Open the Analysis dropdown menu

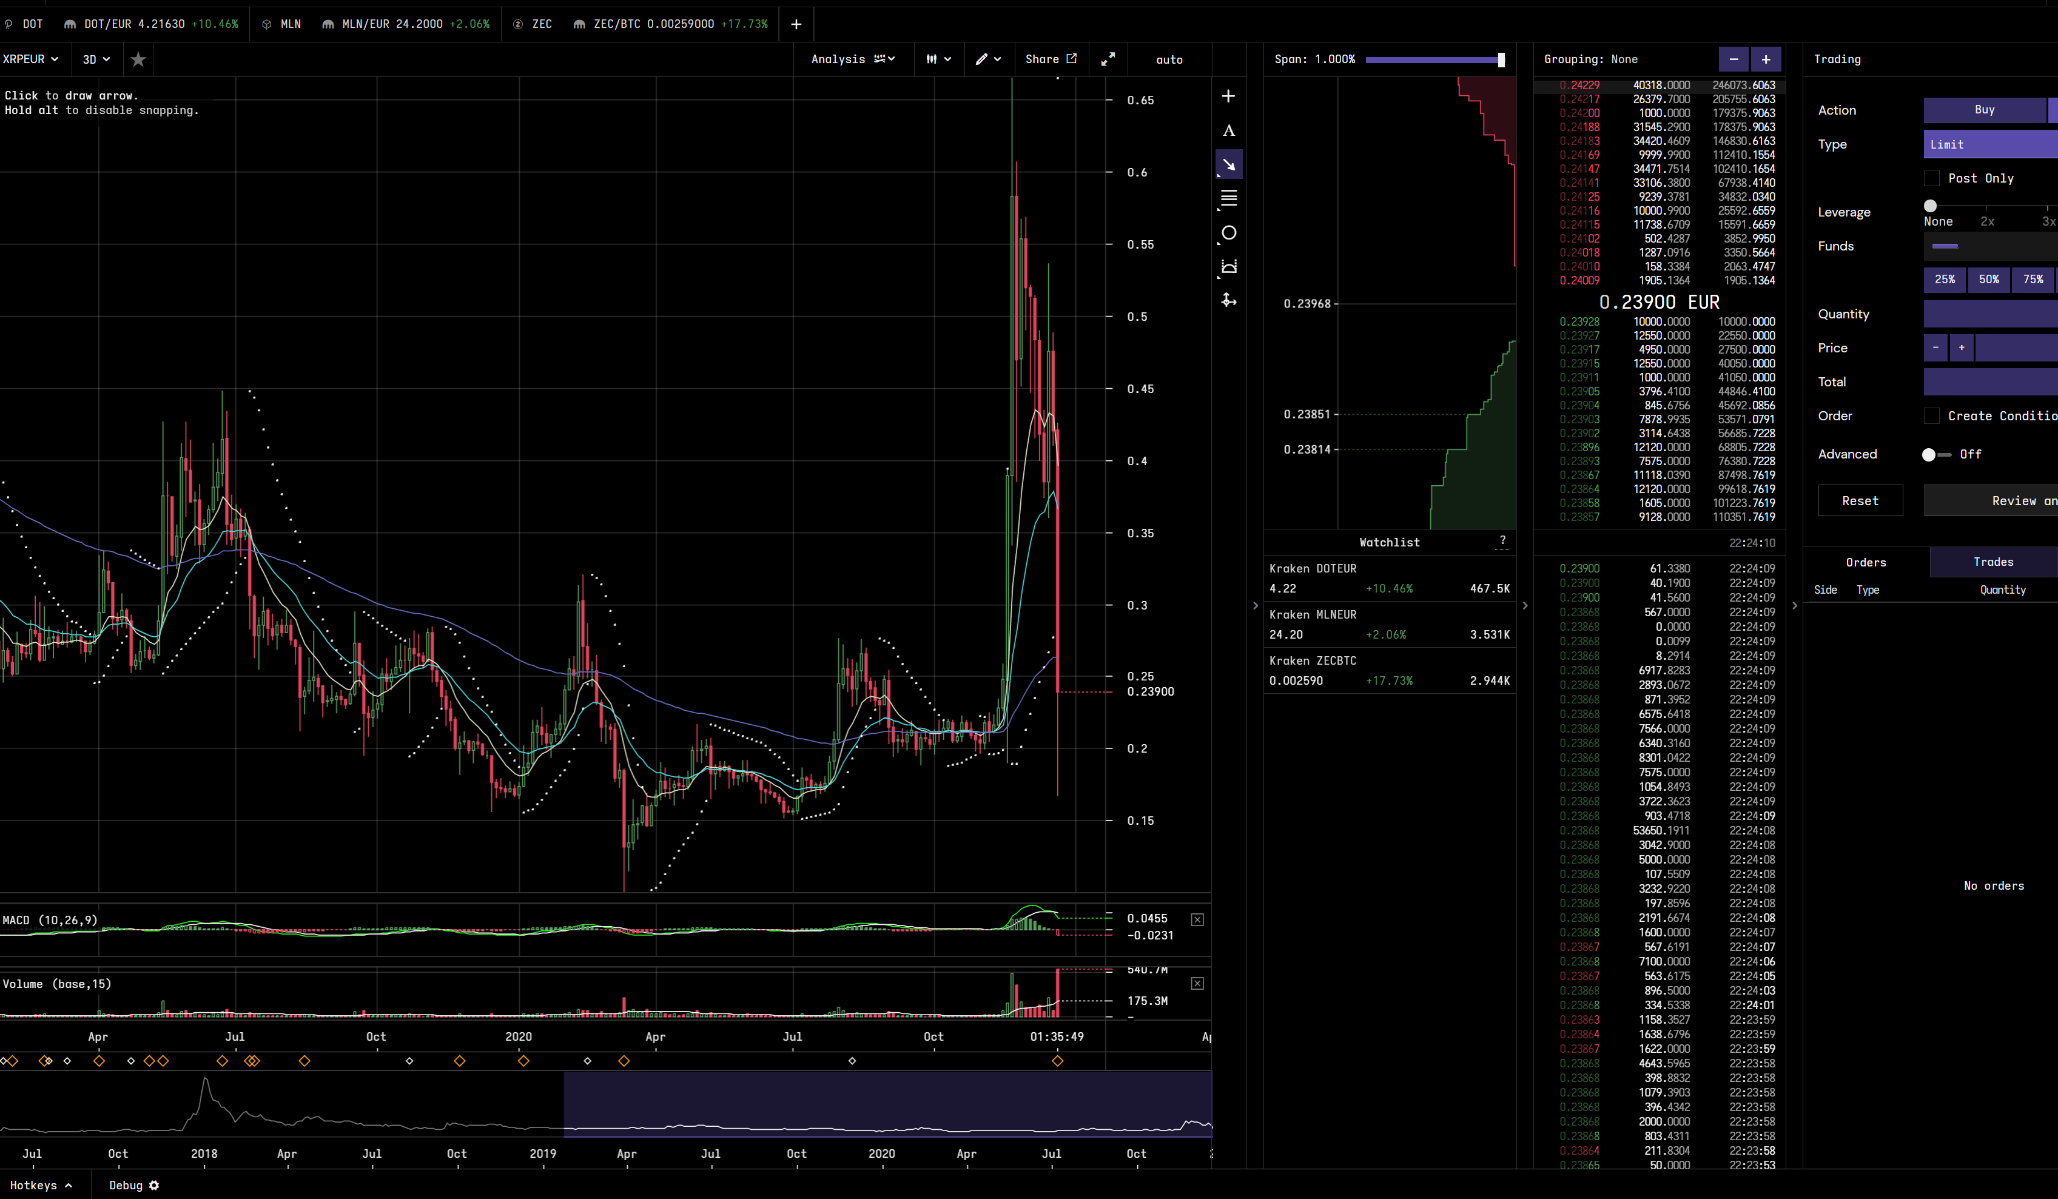[x=853, y=59]
